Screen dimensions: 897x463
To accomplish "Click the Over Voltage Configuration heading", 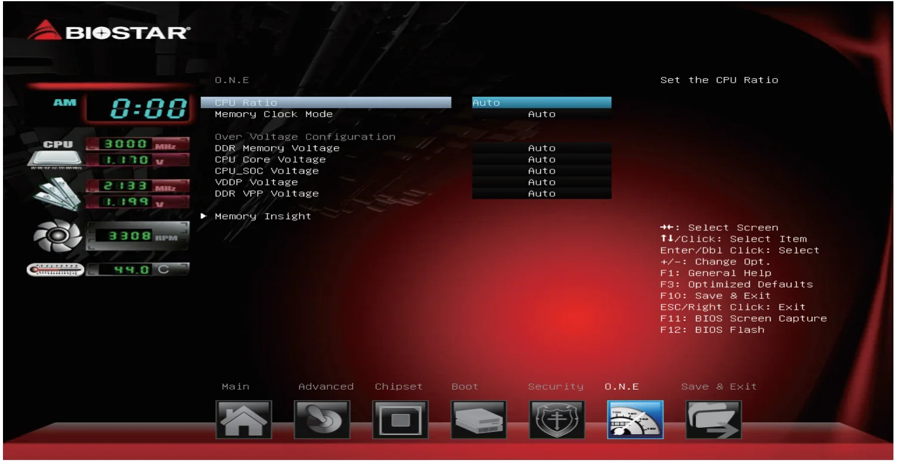I will (305, 137).
